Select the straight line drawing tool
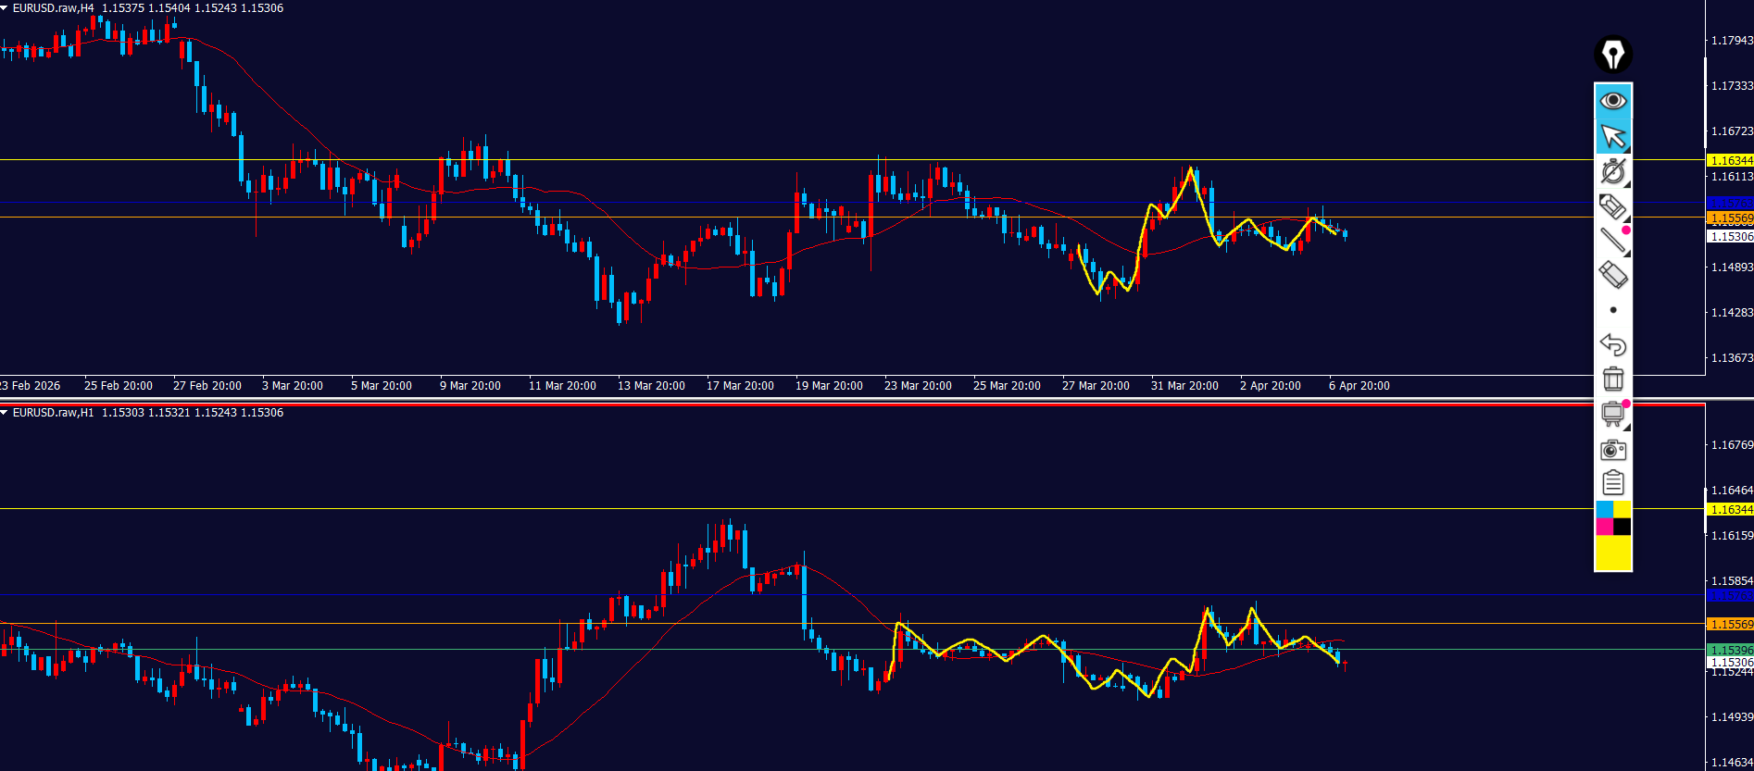 coord(1612,240)
